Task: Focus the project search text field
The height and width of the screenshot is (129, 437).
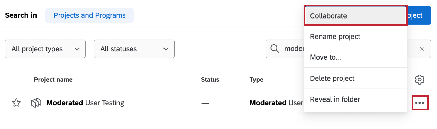Action: [293, 49]
